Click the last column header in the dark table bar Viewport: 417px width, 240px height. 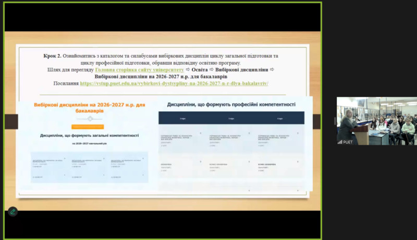tap(280, 118)
